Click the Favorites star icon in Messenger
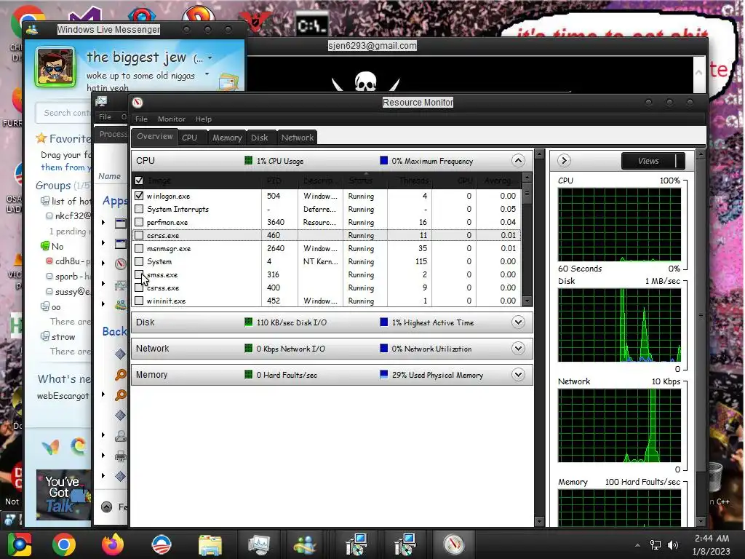 pyautogui.click(x=41, y=138)
